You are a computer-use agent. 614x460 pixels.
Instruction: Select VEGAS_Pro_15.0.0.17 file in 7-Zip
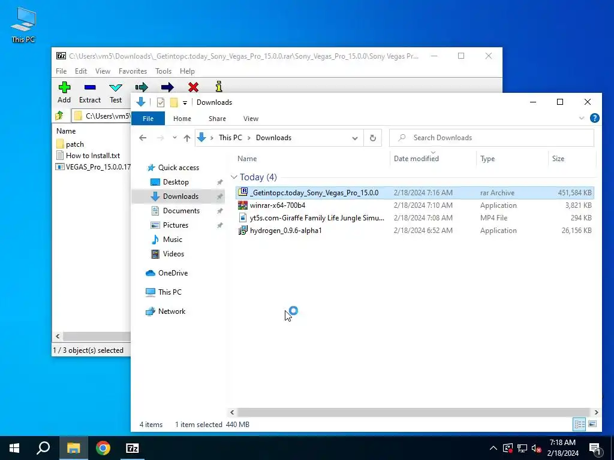(93, 167)
